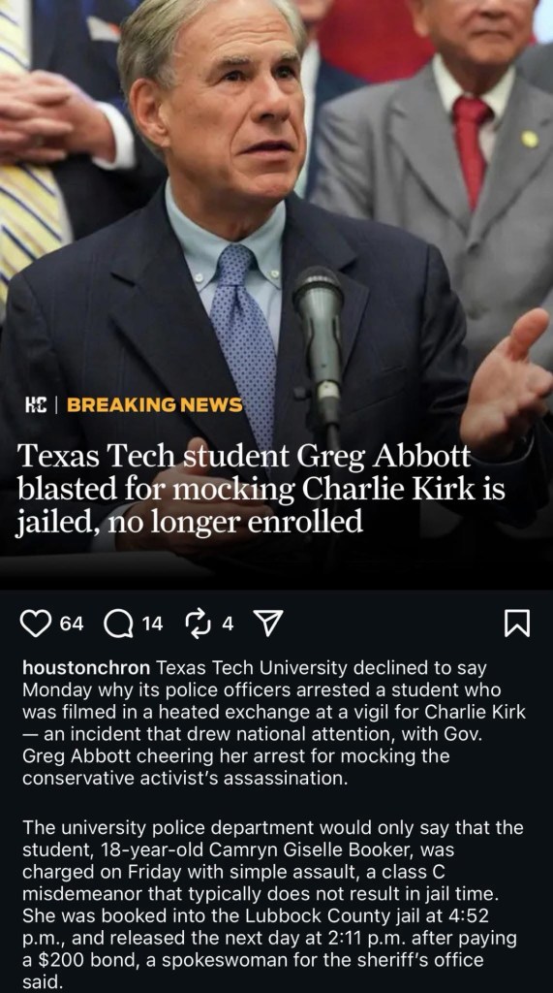View the 64 likes count
The height and width of the screenshot is (993, 553).
[x=72, y=624]
